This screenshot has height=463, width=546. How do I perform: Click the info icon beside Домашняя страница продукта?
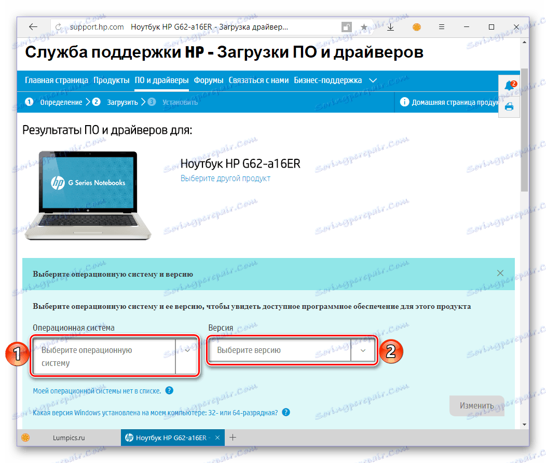click(x=404, y=102)
